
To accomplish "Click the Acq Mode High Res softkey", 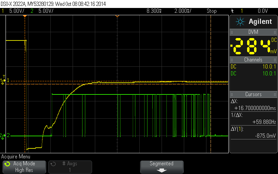I will point(24,167).
